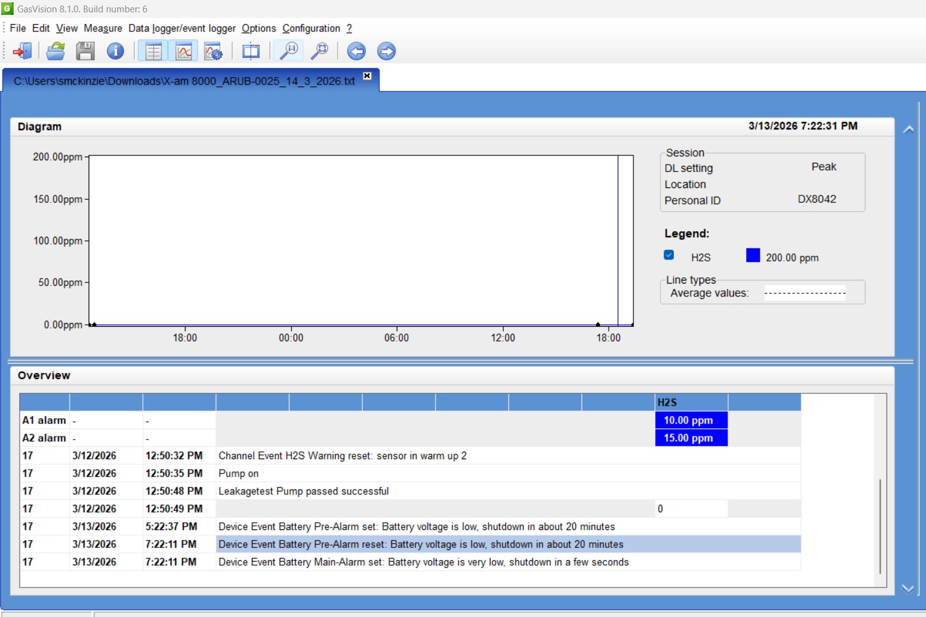This screenshot has width=926, height=617.
Task: Close the X-am 8000 file tab
Action: coord(367,76)
